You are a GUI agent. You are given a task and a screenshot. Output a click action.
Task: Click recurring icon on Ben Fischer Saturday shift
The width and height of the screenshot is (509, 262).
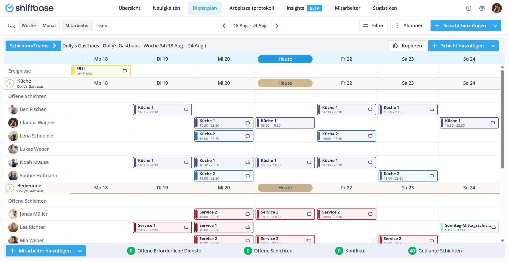coord(432,109)
